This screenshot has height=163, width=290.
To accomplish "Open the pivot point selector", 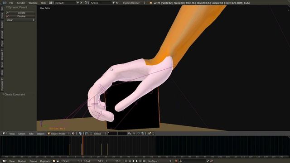I will (x=82, y=134).
